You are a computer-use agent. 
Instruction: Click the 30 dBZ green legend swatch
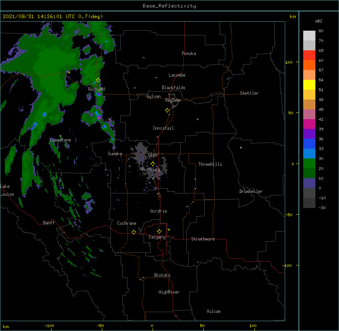[309, 164]
